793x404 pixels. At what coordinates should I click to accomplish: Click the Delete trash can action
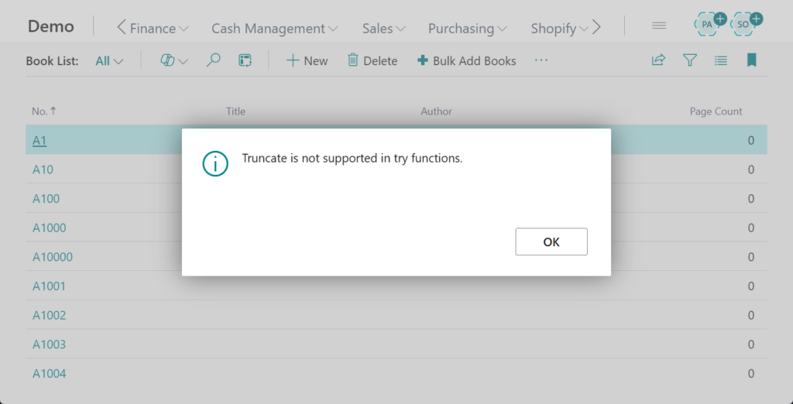(x=372, y=60)
